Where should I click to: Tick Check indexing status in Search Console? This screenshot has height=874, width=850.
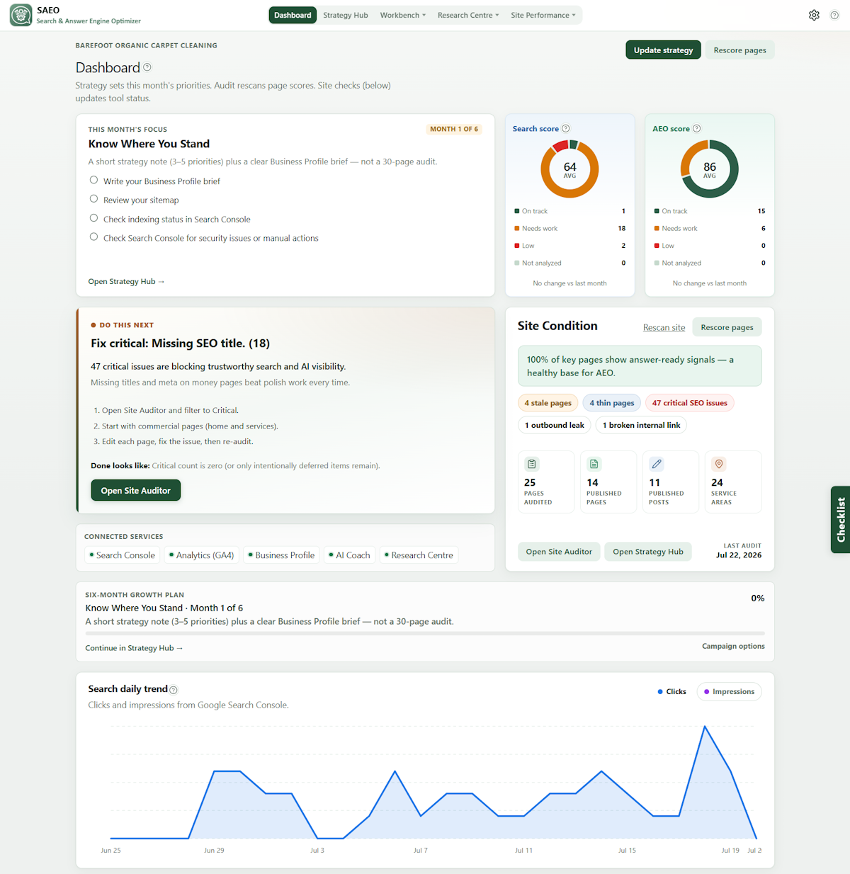(x=93, y=218)
